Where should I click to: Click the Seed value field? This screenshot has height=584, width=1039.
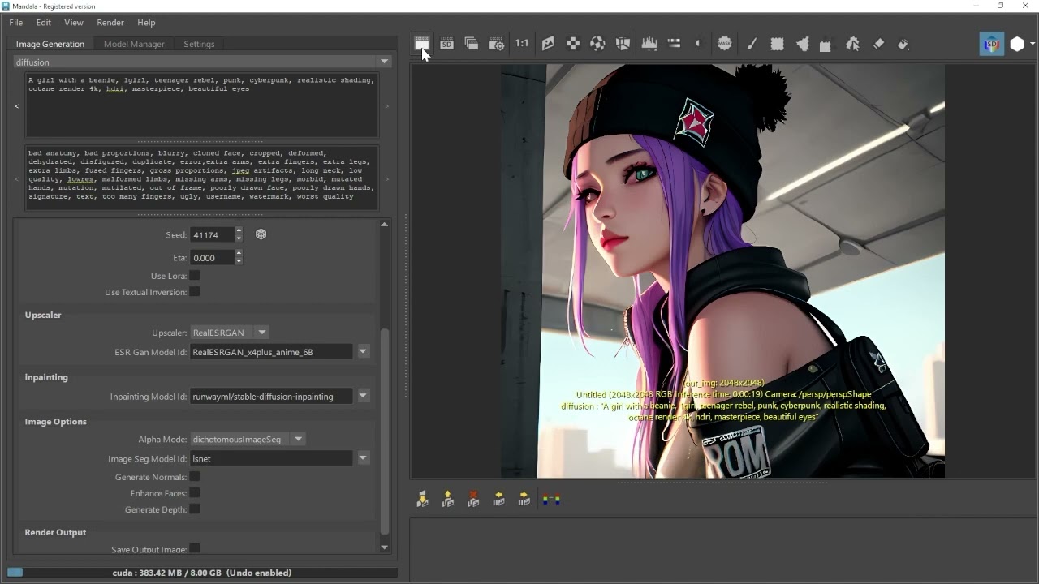coord(212,234)
